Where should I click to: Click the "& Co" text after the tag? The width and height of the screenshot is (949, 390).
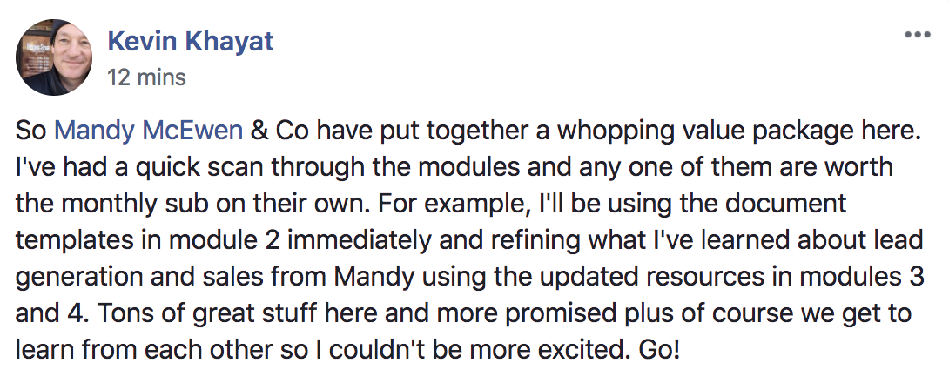[x=273, y=131]
